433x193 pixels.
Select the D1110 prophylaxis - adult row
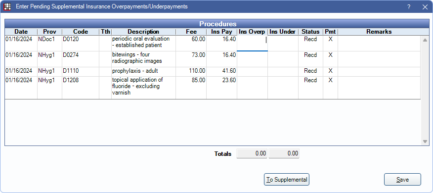213,72
